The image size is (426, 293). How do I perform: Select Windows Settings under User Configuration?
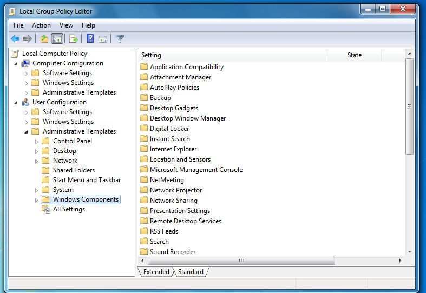68,122
